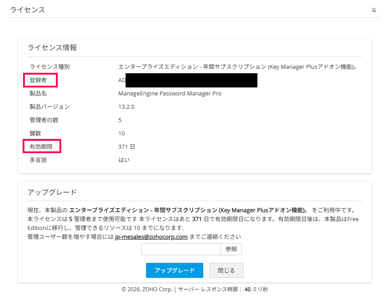The image size is (387, 297).
Task: Click the highlighted 有効期限 label
Action: click(41, 147)
